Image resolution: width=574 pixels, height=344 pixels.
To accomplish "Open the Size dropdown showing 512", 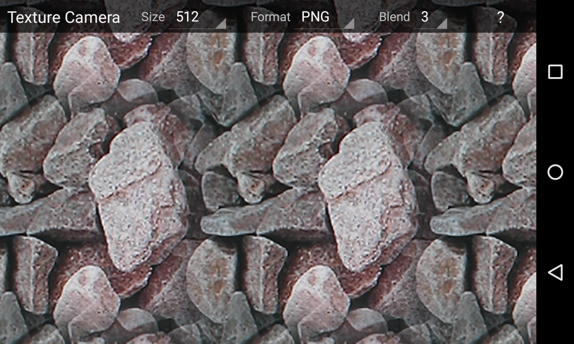I will tap(197, 17).
